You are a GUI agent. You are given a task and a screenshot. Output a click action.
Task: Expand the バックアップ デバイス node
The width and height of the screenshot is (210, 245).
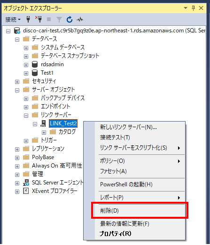(26, 99)
